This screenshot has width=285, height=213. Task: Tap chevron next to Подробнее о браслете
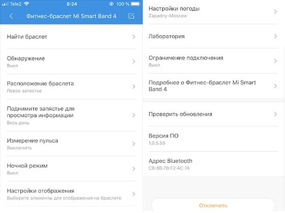coord(275,86)
